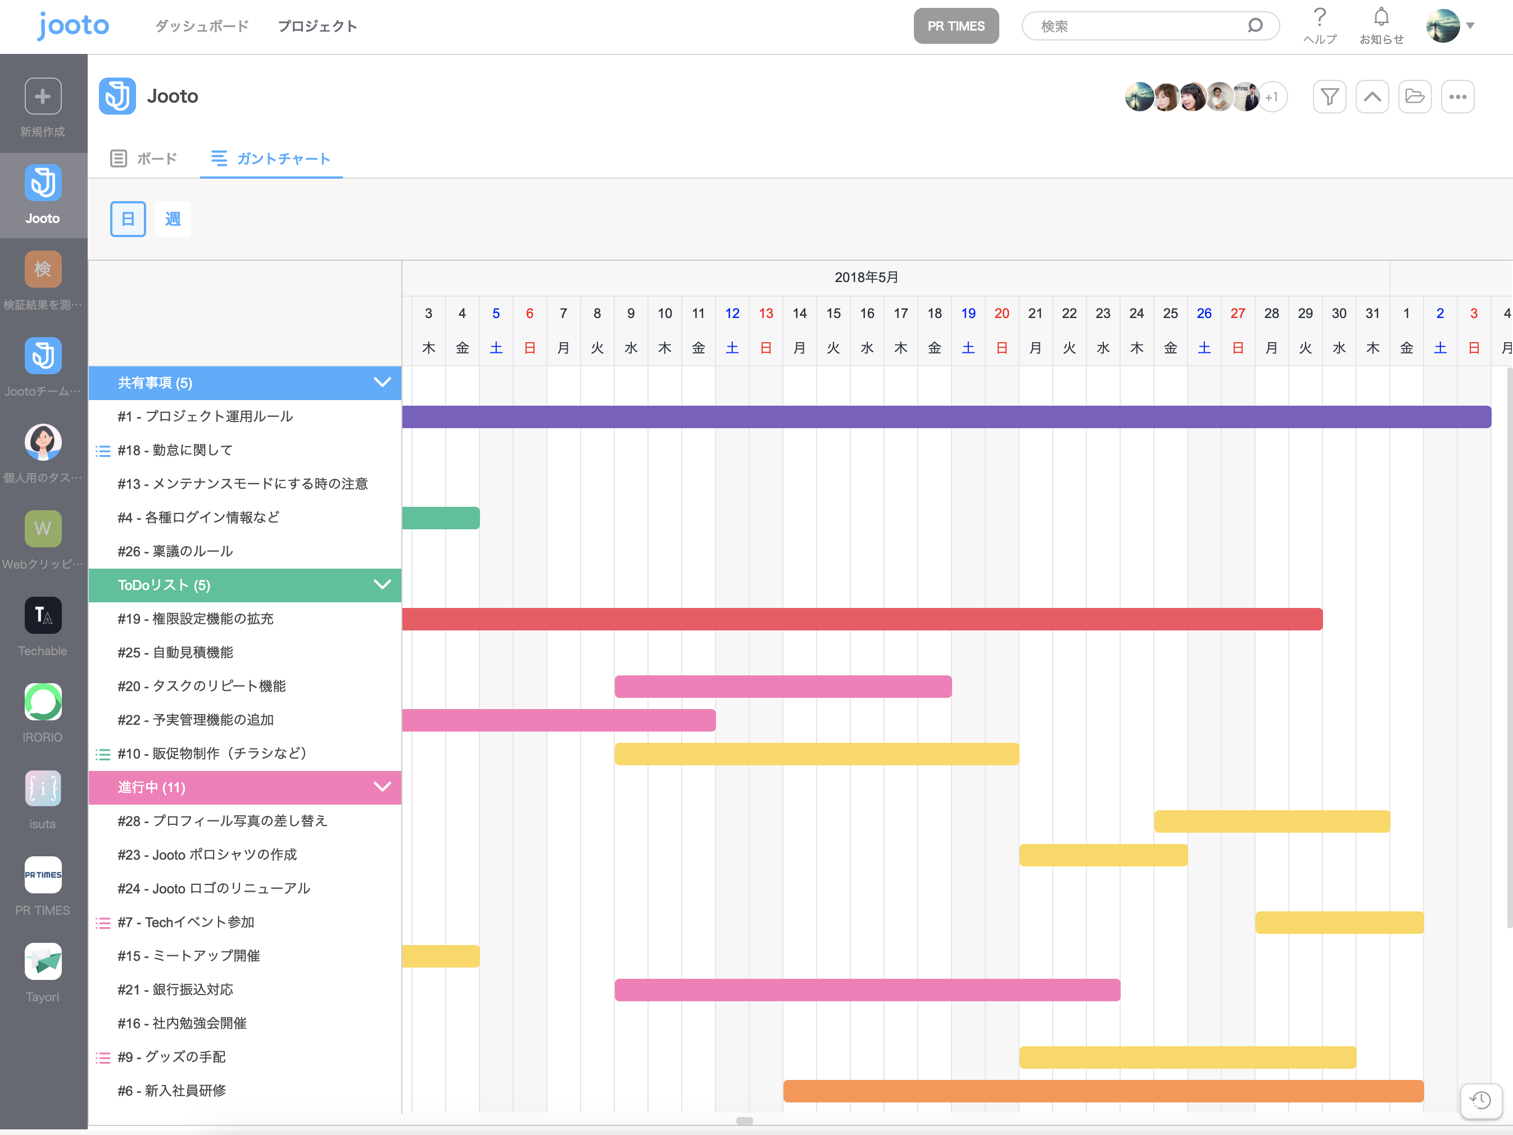This screenshot has width=1513, height=1135.
Task: Switch to the ボード tab
Action: pyautogui.click(x=144, y=158)
